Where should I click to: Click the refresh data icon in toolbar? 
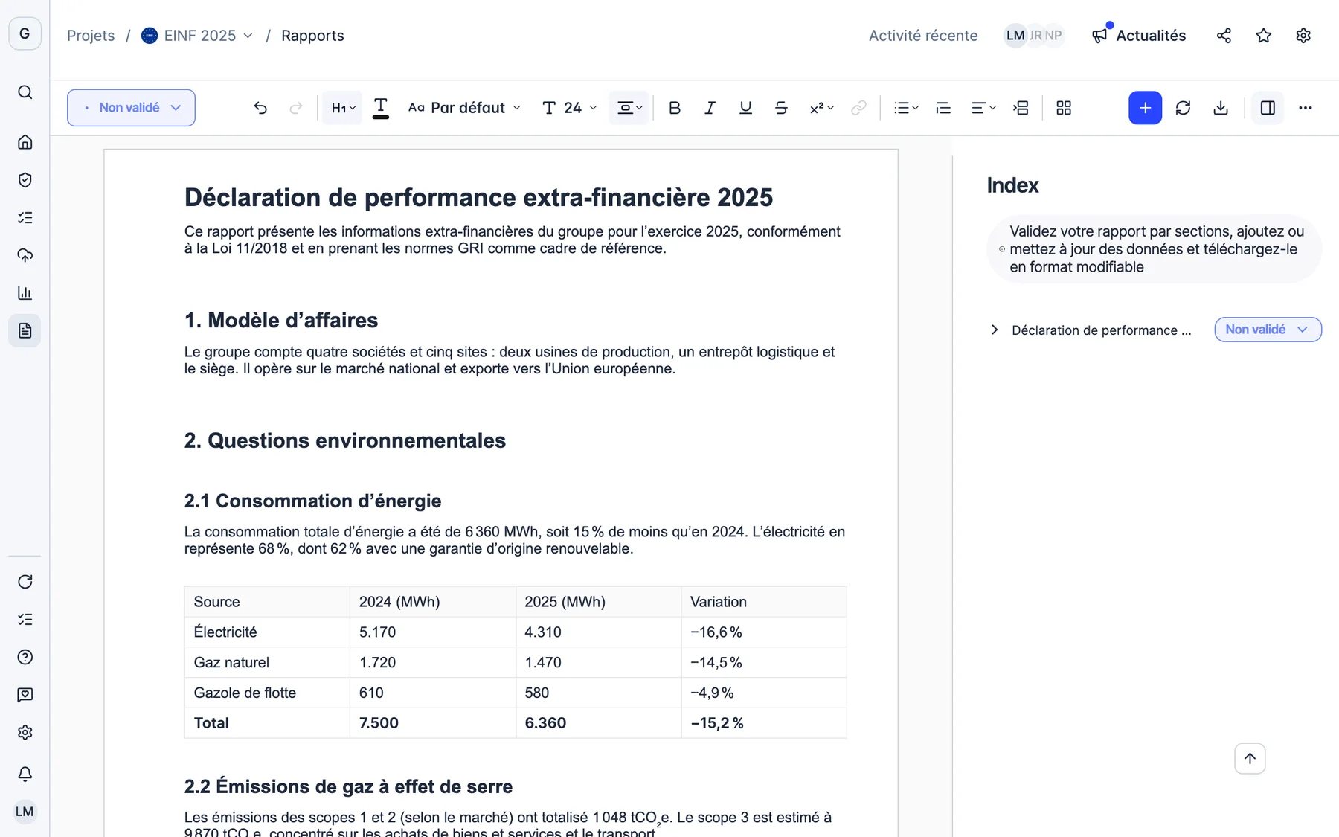click(1183, 108)
